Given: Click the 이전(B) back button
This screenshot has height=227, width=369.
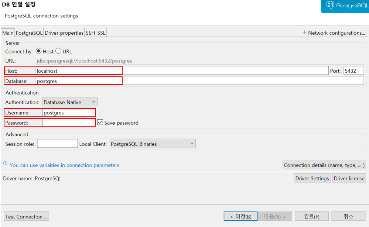Looking at the screenshot, I should 240,216.
